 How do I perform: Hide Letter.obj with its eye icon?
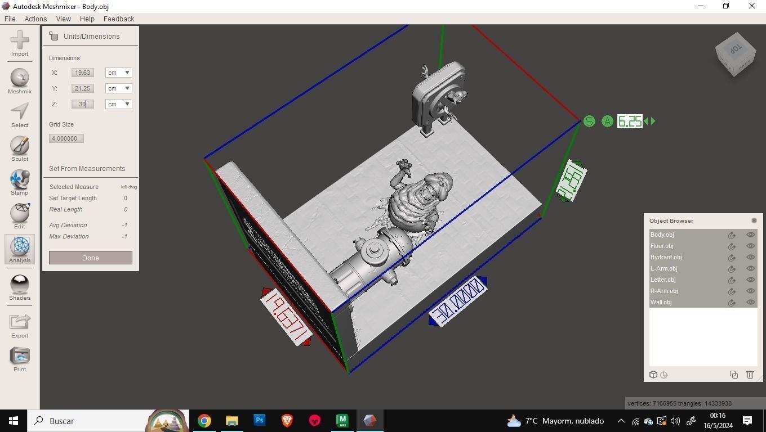tap(750, 280)
